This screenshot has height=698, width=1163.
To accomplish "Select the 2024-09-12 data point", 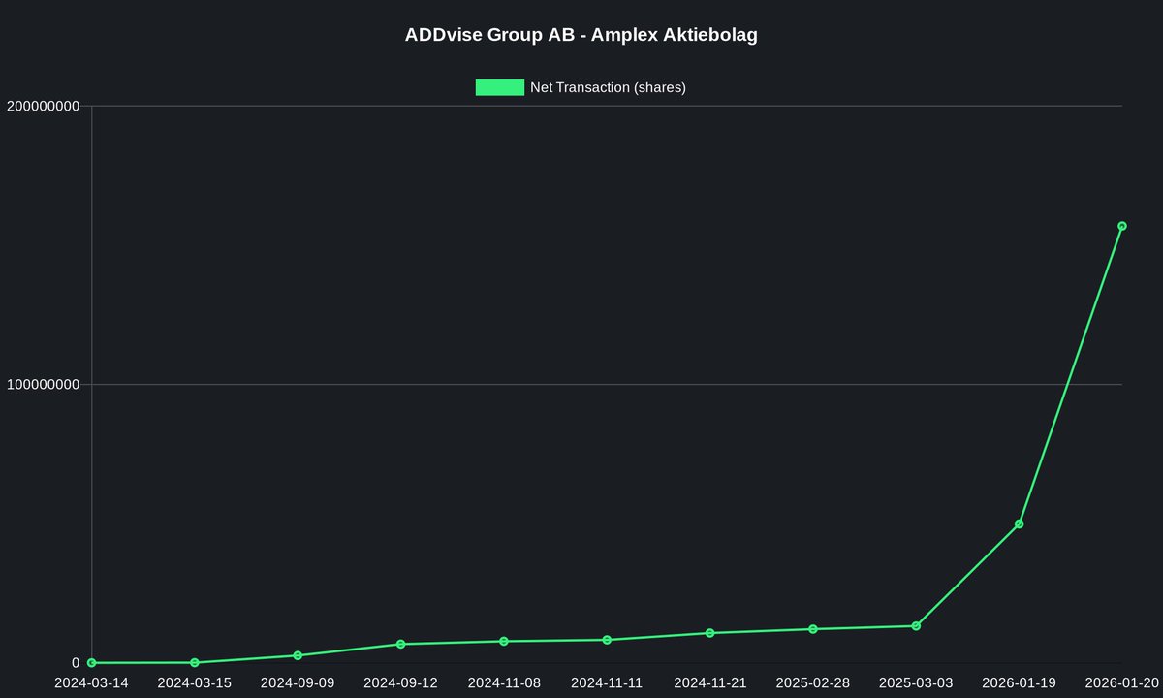I will tap(400, 643).
